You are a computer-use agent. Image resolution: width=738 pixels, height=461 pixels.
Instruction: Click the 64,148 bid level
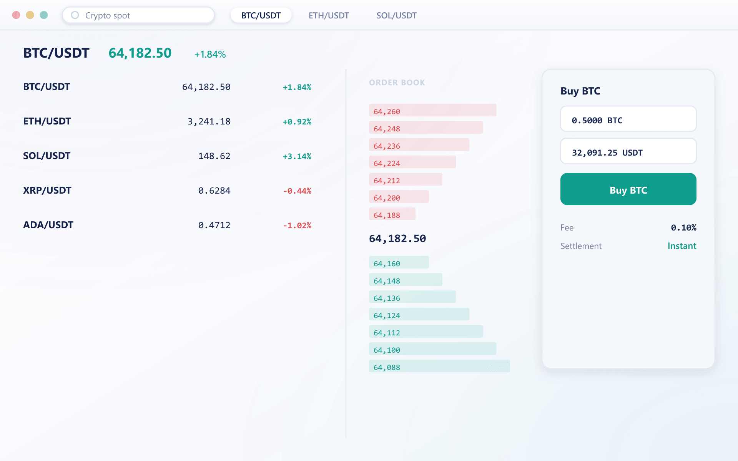point(406,280)
